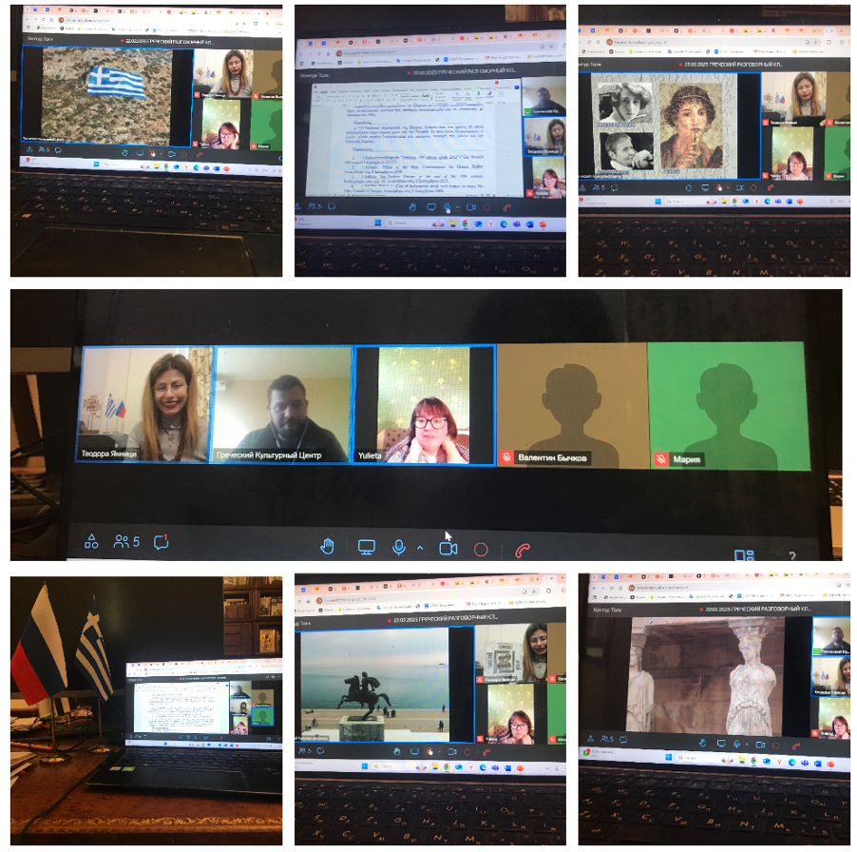
Task: Start screen sharing in the large call view
Action: (x=366, y=547)
